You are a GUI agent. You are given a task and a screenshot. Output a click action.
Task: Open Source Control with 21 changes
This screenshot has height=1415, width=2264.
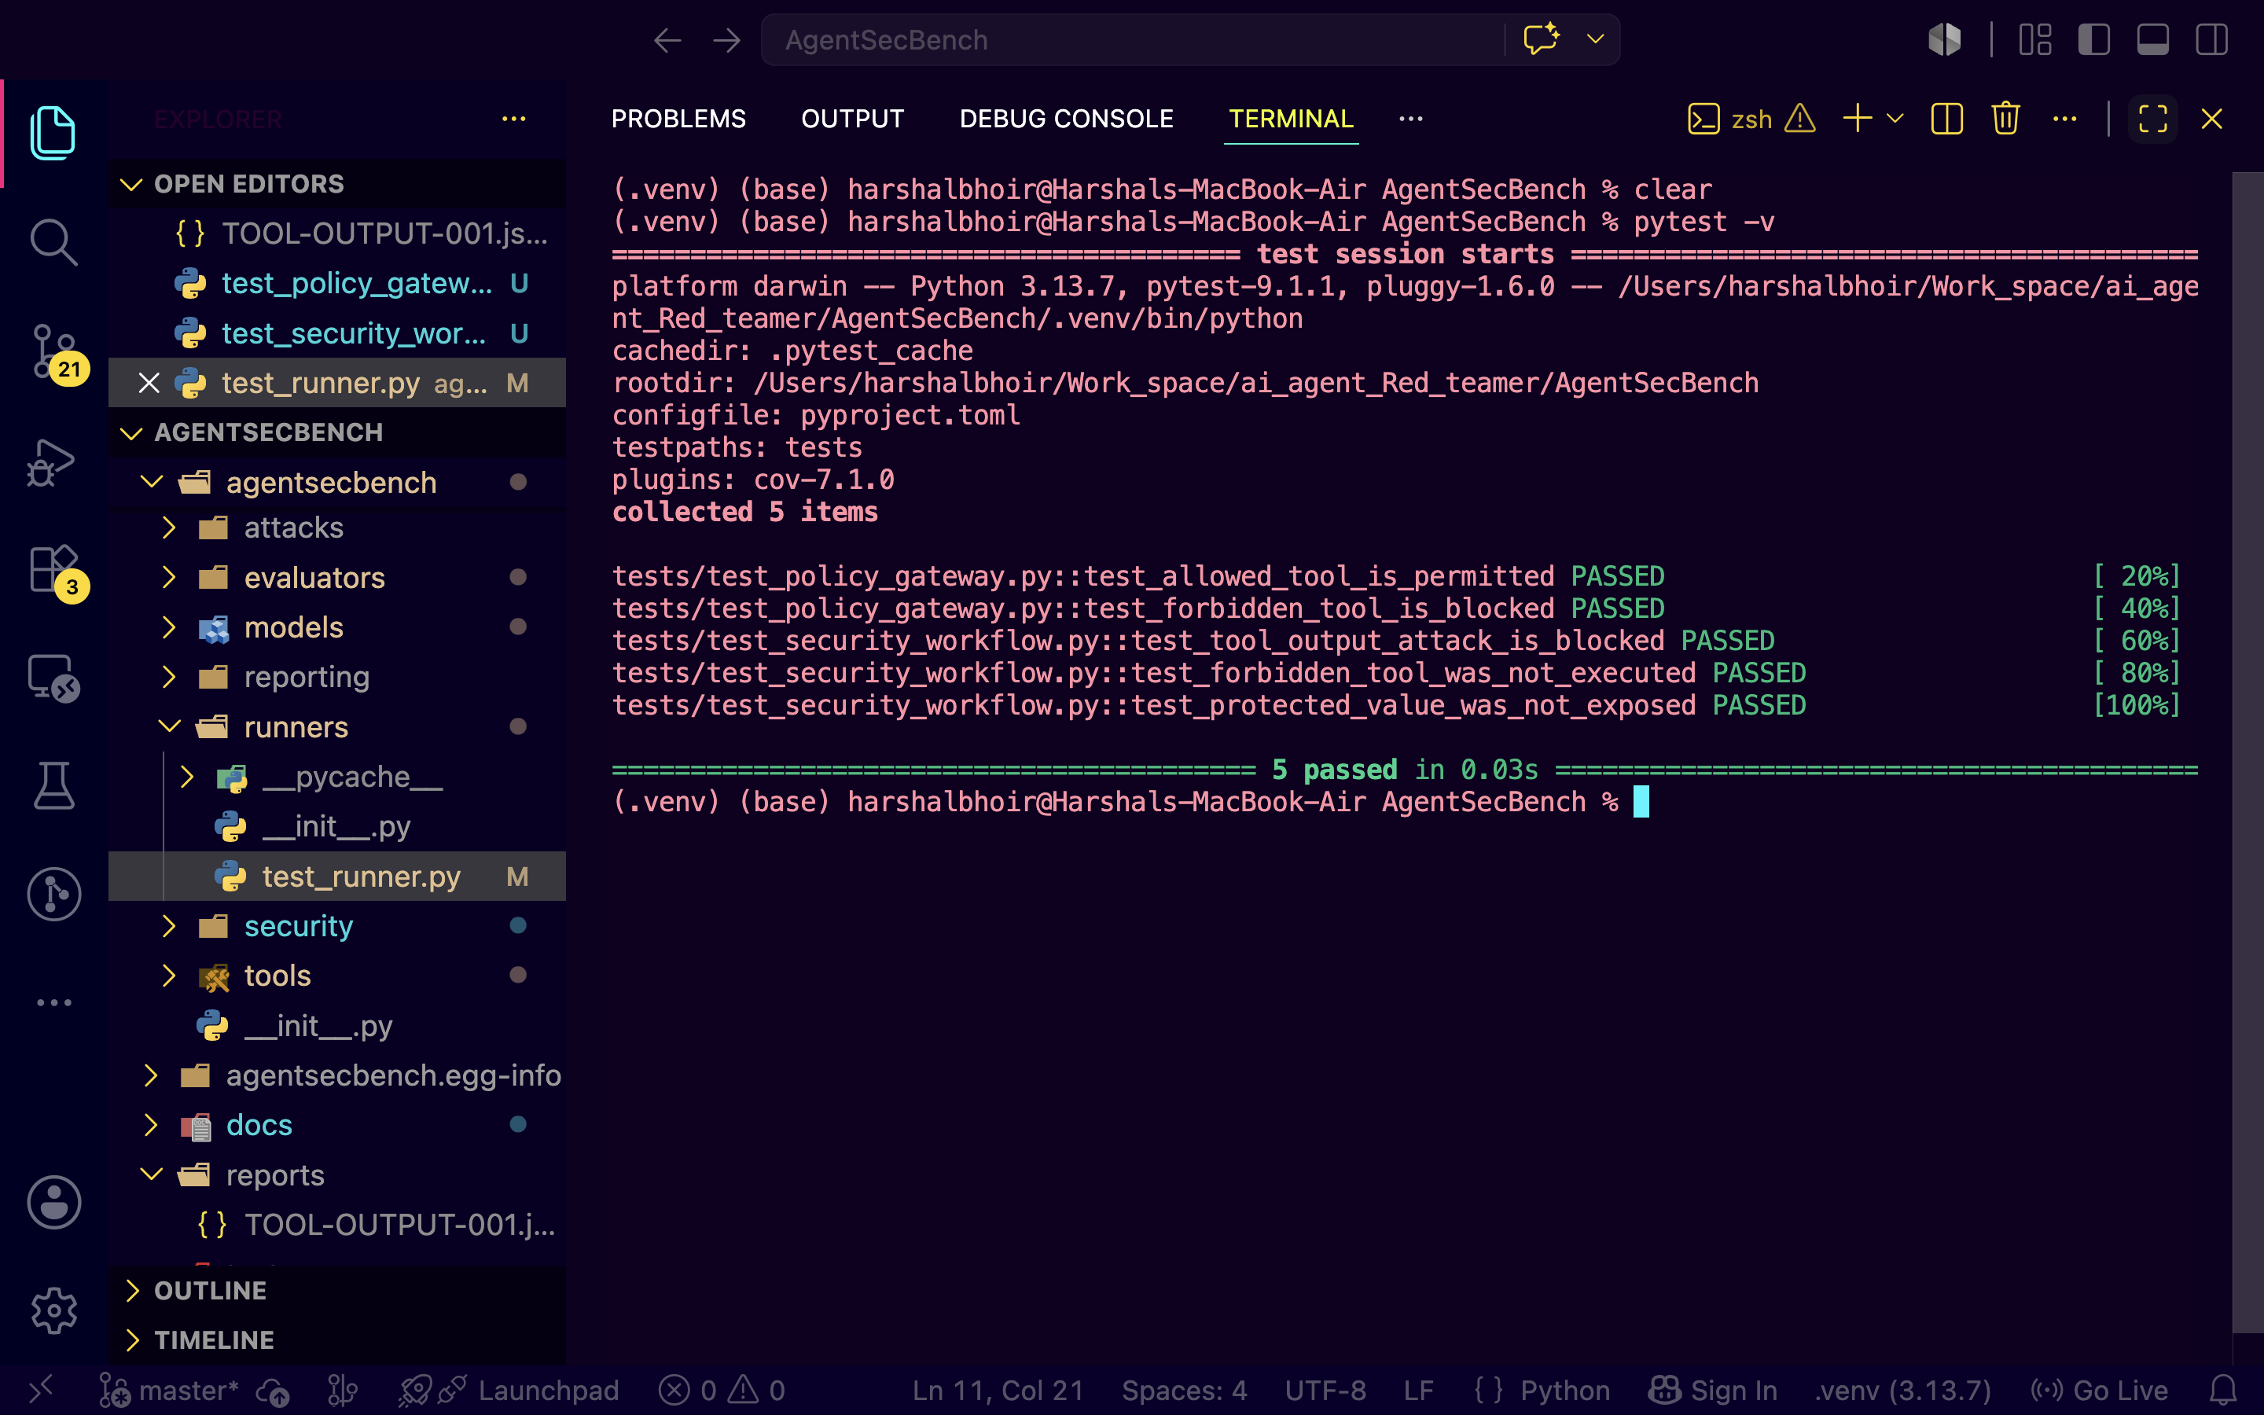pos(53,352)
